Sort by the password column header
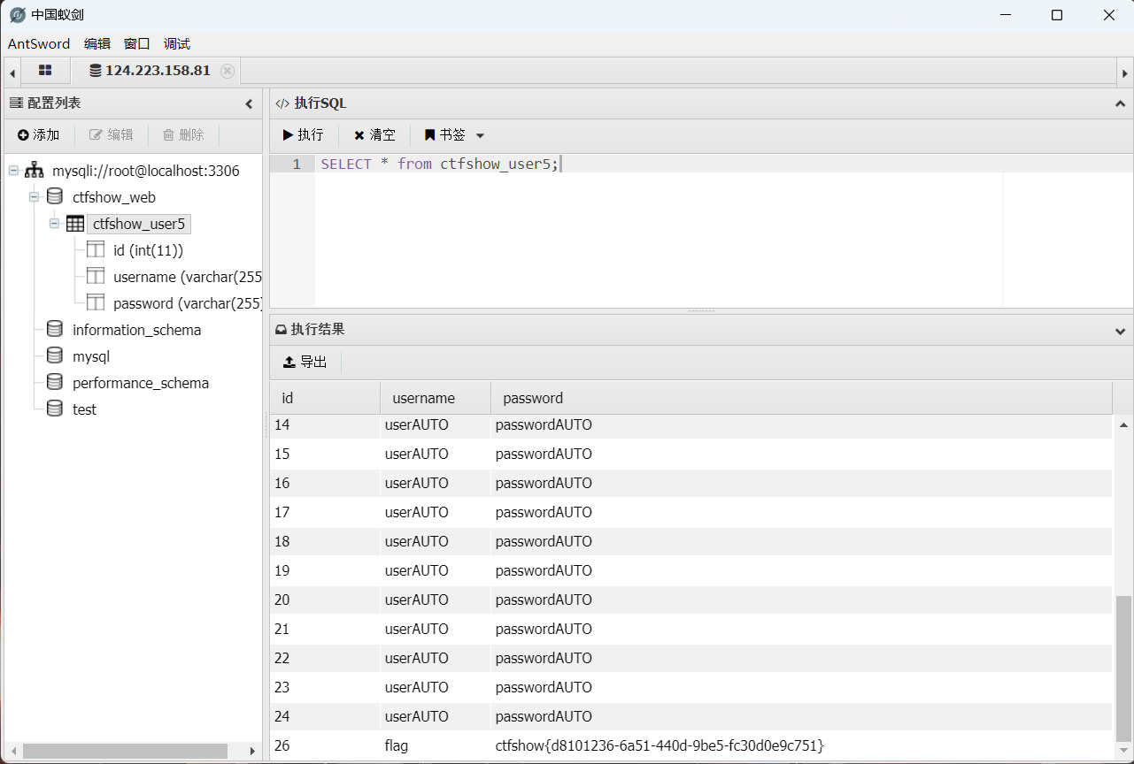The image size is (1134, 764). click(x=801, y=398)
